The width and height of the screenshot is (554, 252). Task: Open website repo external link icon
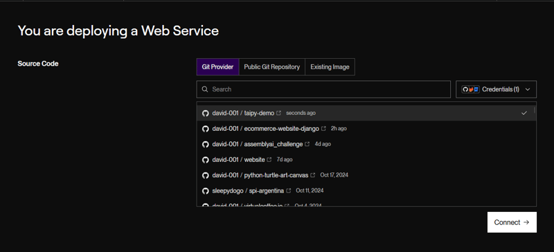coord(269,160)
